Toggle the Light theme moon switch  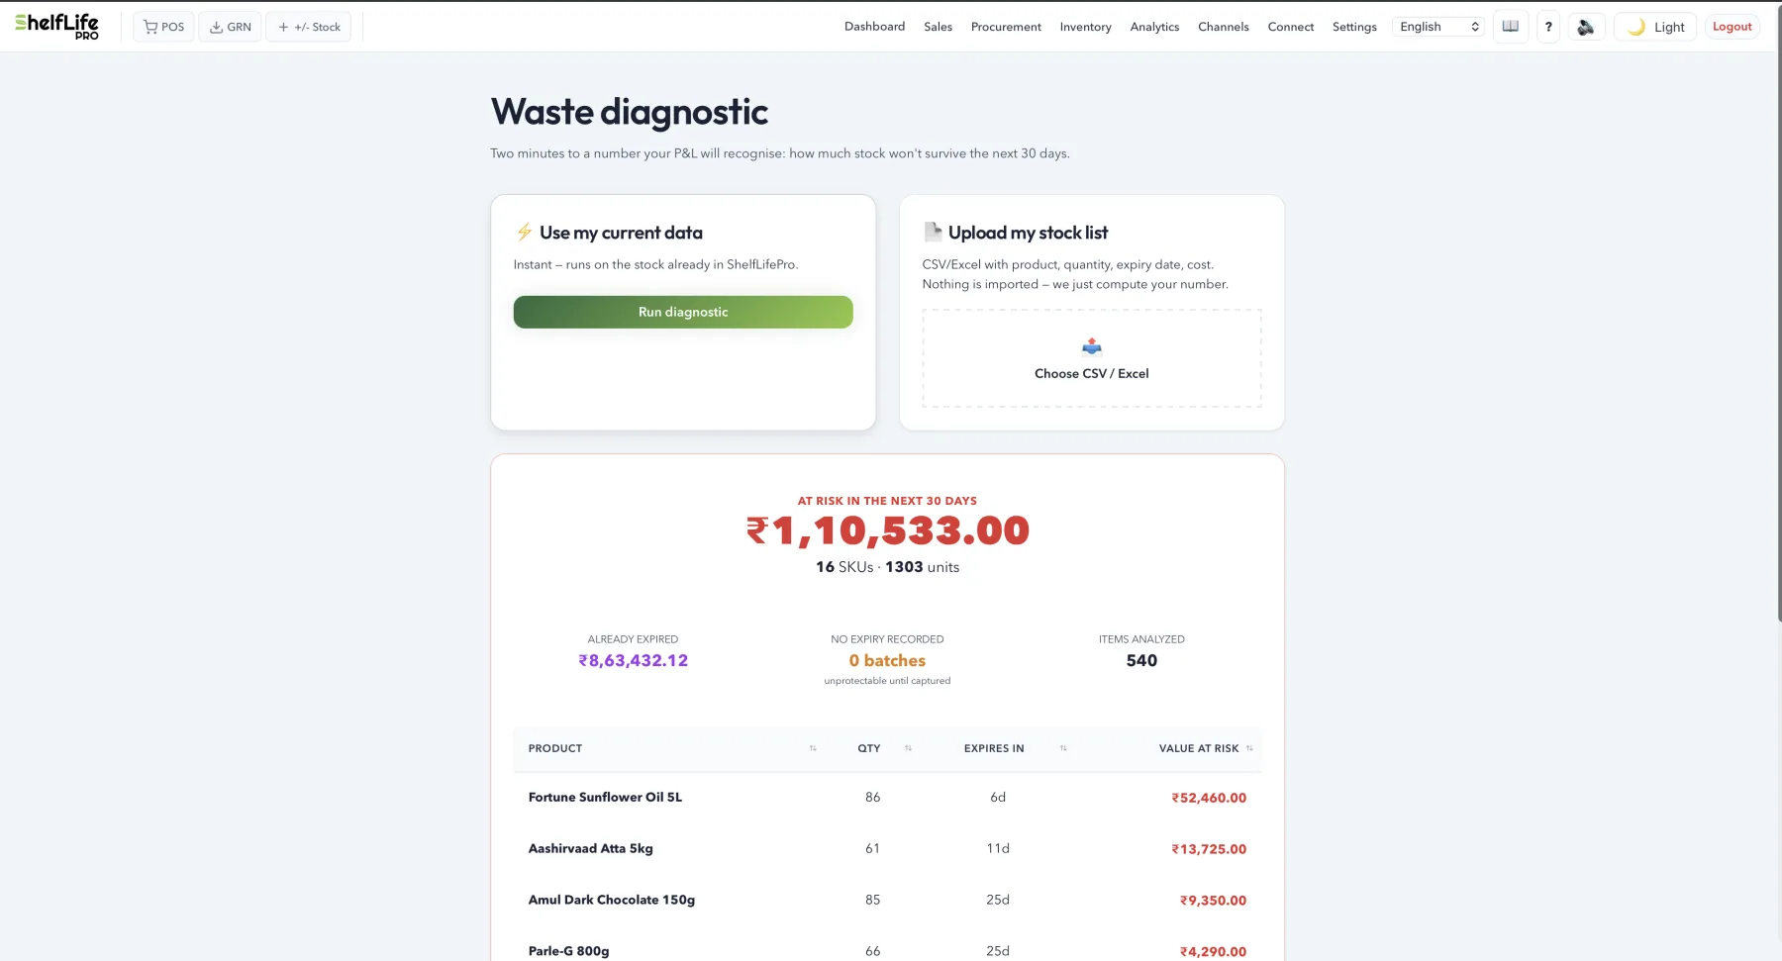(x=1655, y=27)
